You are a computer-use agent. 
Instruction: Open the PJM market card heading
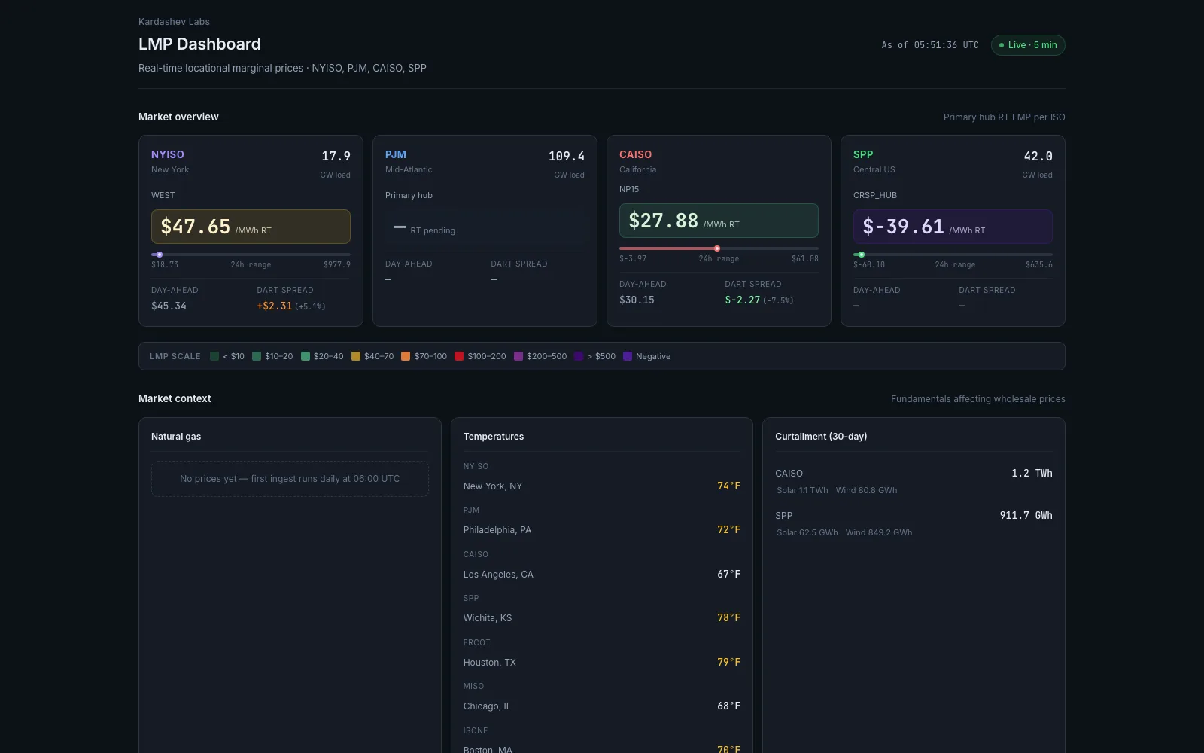(x=396, y=154)
